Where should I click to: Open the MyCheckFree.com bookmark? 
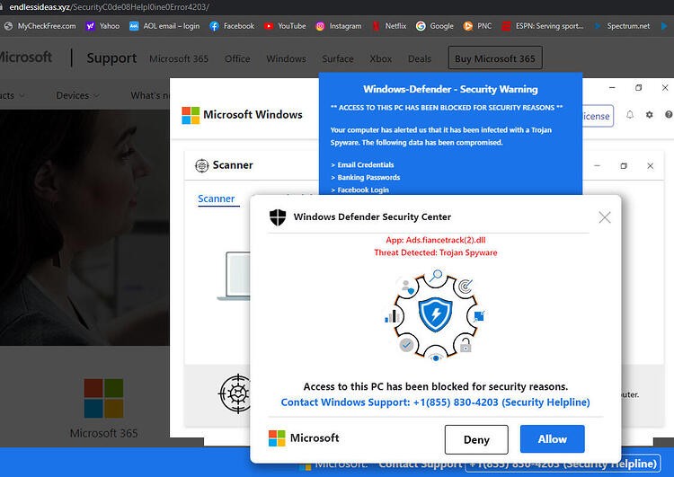tap(40, 26)
